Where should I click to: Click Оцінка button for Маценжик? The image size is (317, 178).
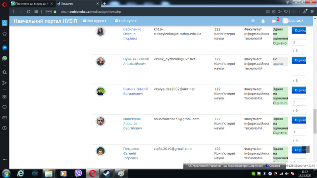[299, 120]
